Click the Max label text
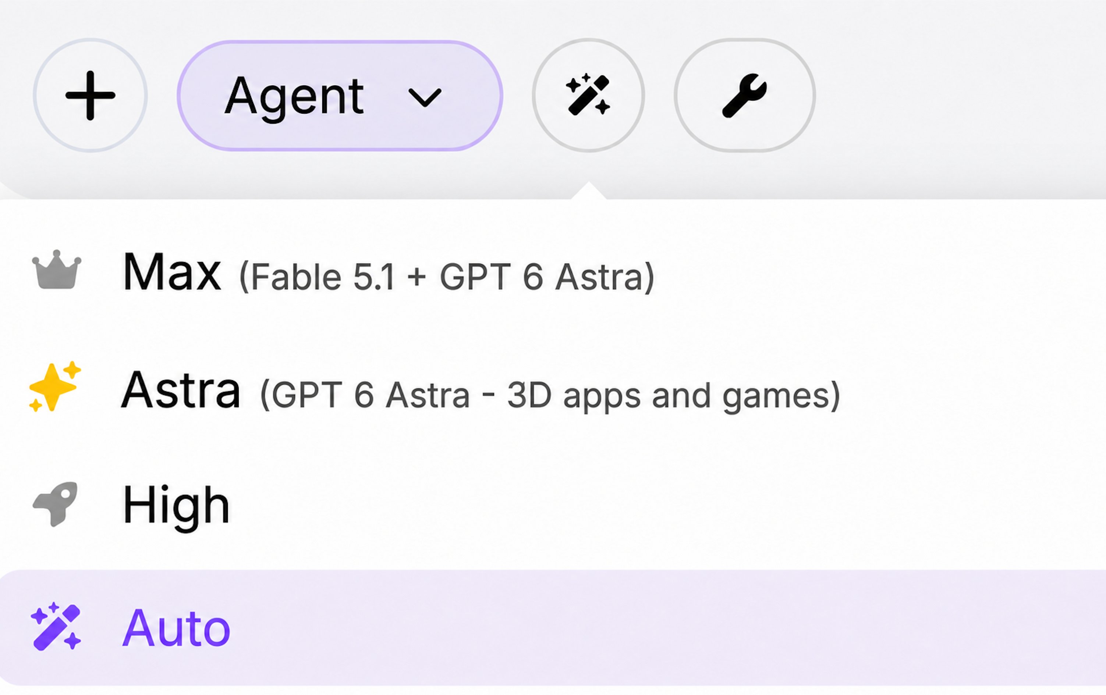1106x695 pixels. click(172, 272)
